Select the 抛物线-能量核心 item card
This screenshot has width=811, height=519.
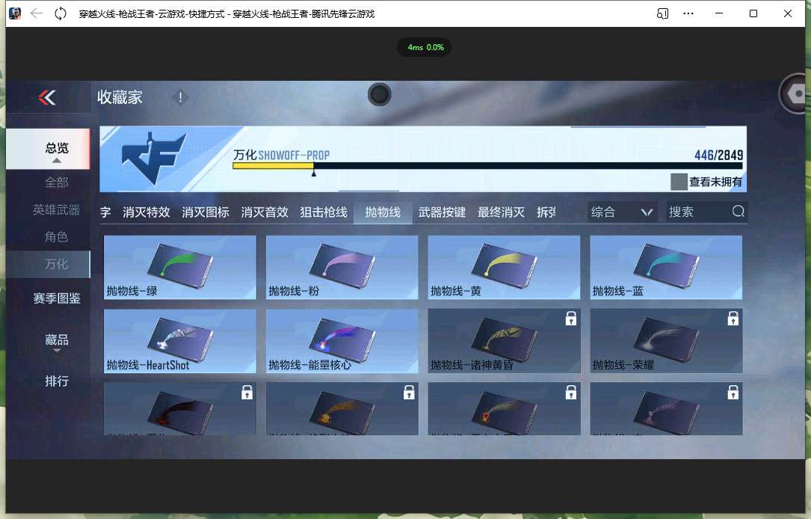(342, 341)
